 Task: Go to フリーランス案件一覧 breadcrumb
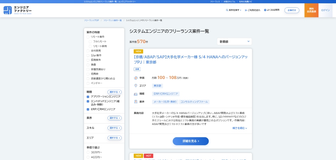113,20
